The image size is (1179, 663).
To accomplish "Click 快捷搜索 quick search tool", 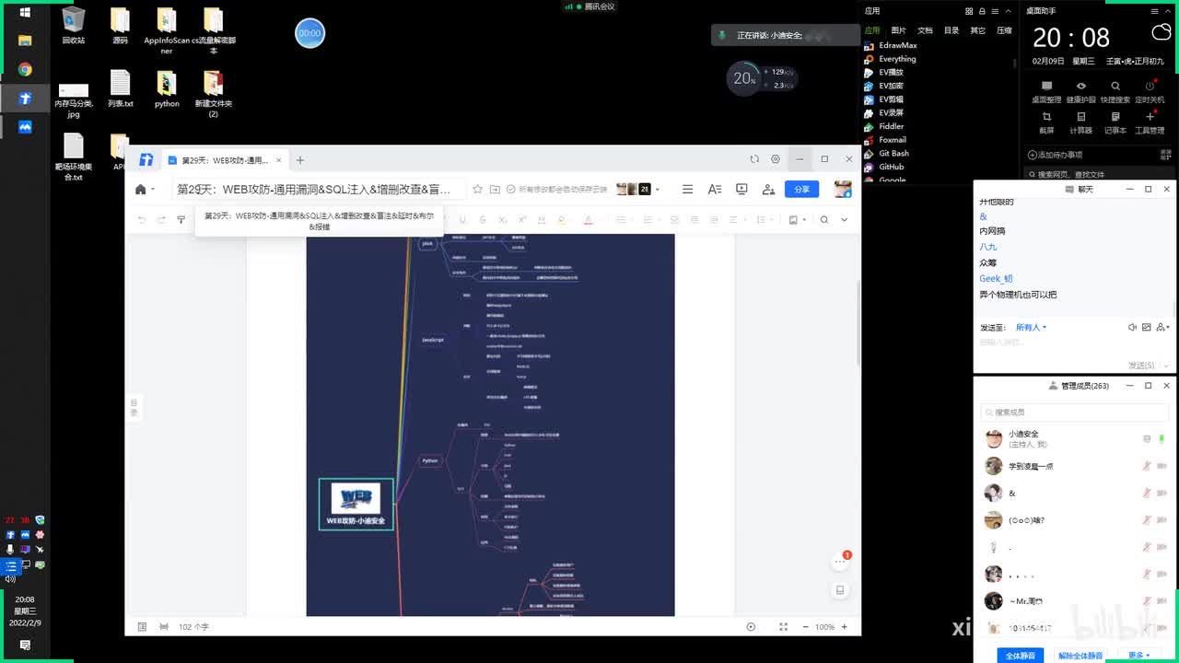I will [1115, 92].
